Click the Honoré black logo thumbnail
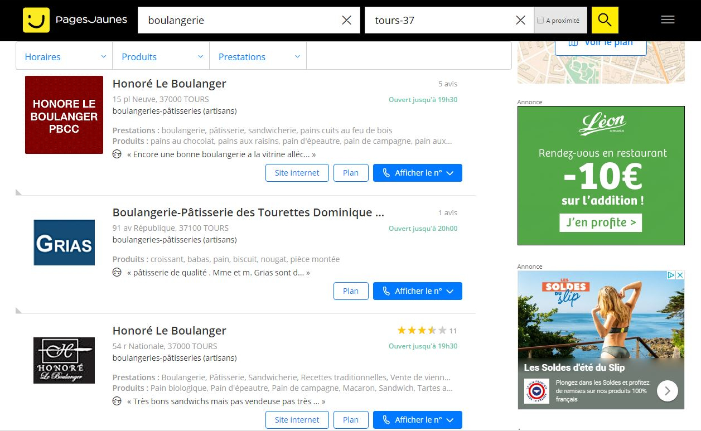Viewport: 701px width, 431px height. tap(64, 360)
